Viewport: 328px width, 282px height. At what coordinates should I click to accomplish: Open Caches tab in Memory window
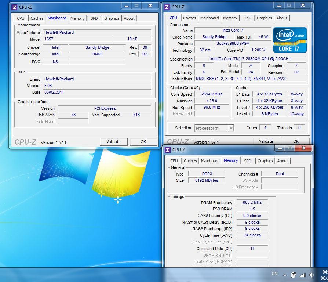190,161
